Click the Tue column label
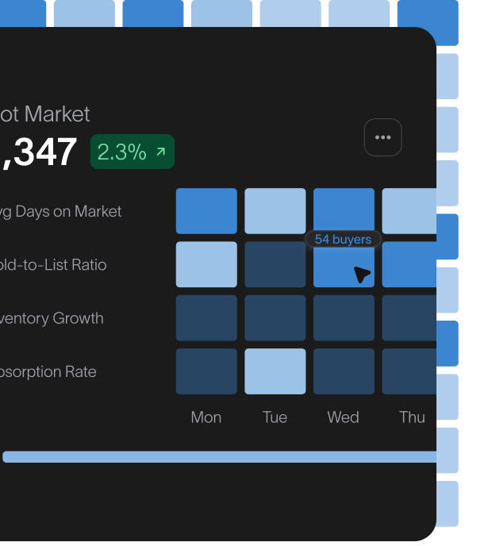The width and height of the screenshot is (492, 546). (x=275, y=417)
